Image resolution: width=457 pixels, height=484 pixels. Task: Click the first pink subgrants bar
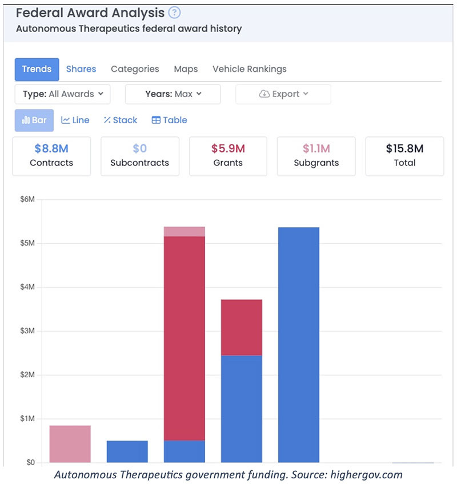coord(70,443)
